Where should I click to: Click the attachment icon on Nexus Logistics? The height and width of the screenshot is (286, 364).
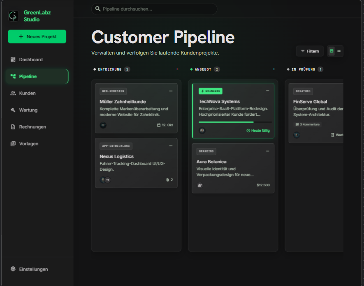pyautogui.click(x=168, y=180)
